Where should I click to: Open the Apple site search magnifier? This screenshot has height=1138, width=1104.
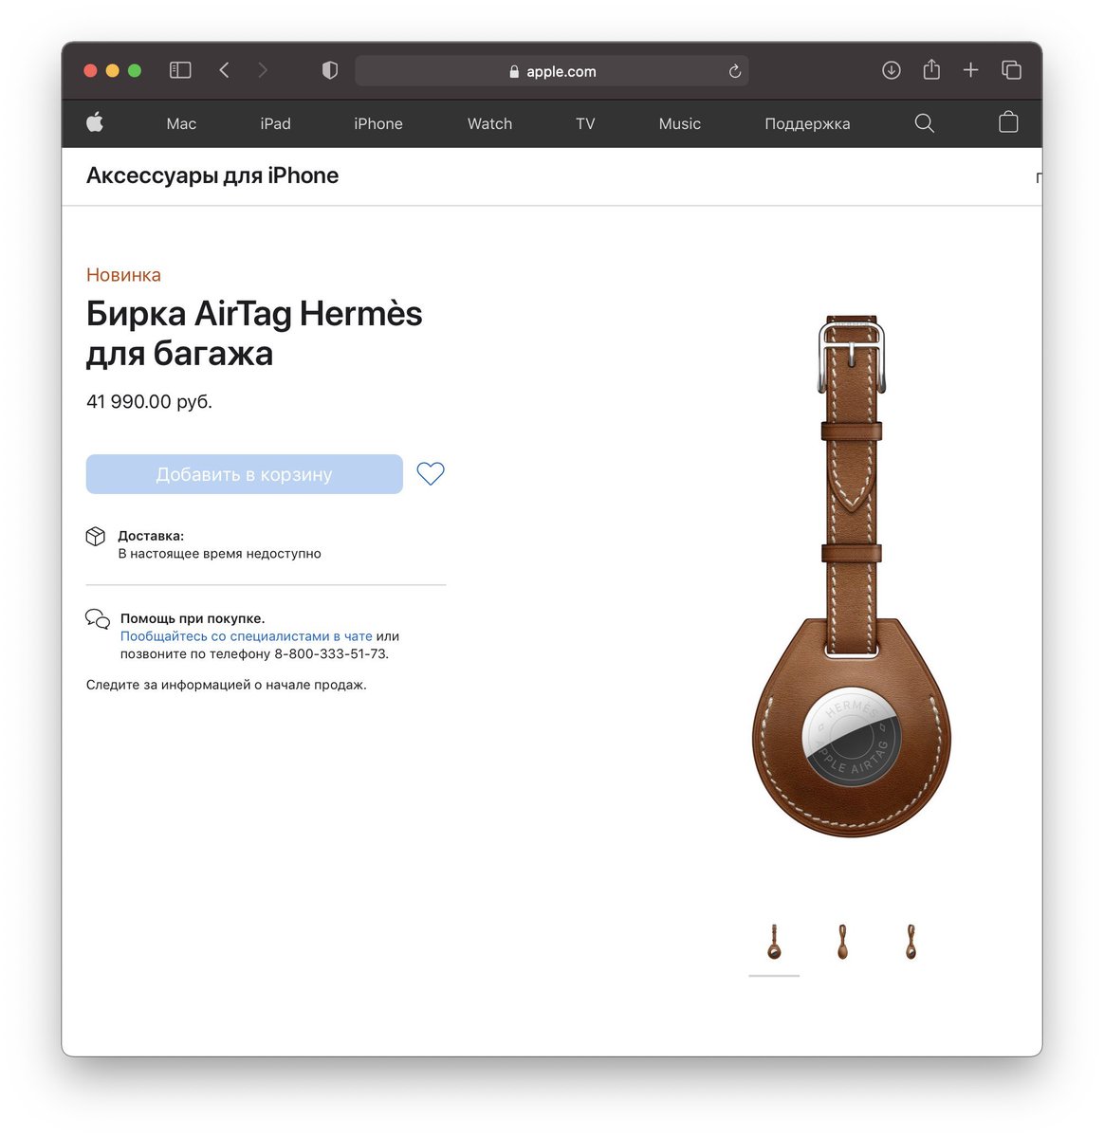coord(924,123)
